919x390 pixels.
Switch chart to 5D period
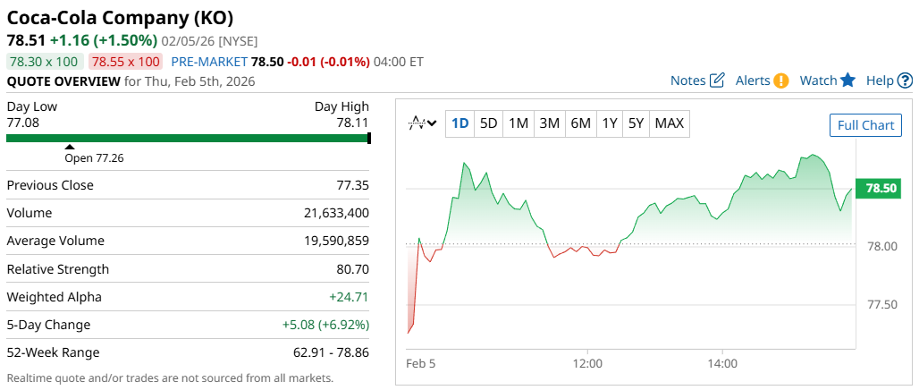point(488,123)
